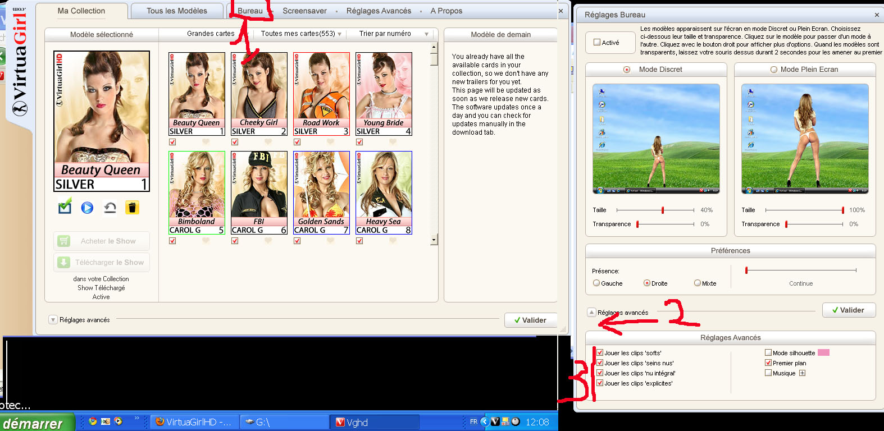Image resolution: width=884 pixels, height=431 pixels.
Task: Click the favorite heart under Heavy Sea card
Action: 393,241
